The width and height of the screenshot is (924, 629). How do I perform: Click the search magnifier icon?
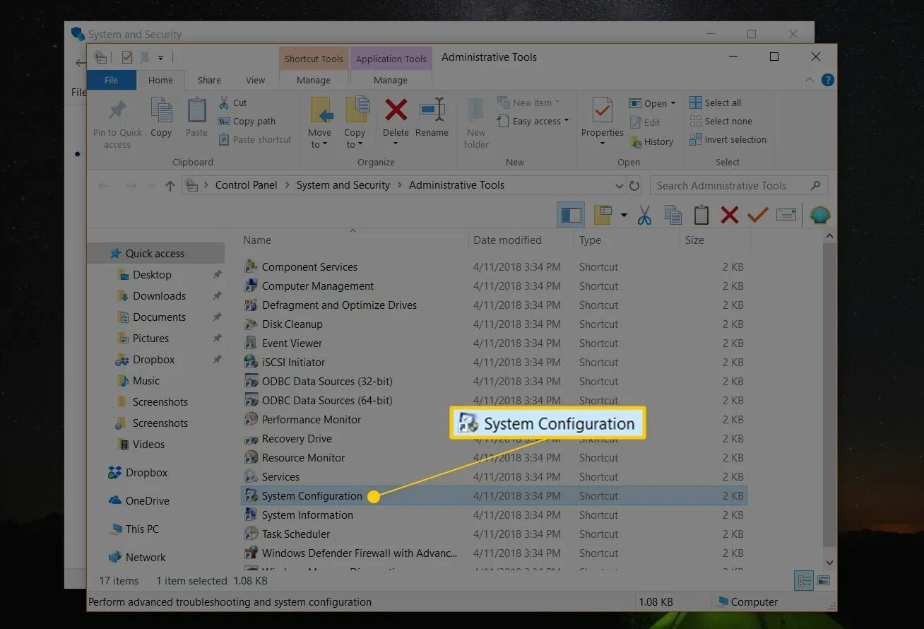[815, 185]
